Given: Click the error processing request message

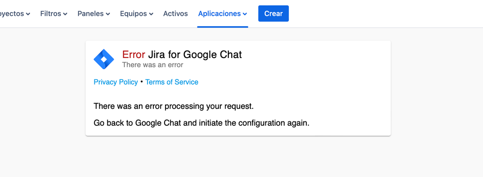Looking at the screenshot, I should pyautogui.click(x=173, y=106).
